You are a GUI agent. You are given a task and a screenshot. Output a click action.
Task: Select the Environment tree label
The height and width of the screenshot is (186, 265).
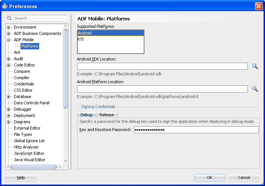pyautogui.click(x=25, y=27)
